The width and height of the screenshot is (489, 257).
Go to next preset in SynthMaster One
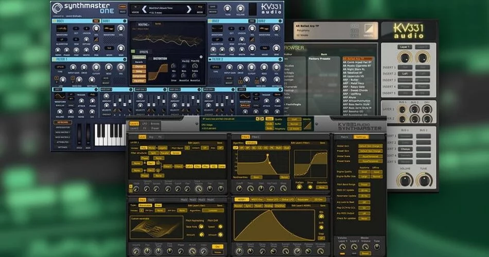tap(189, 9)
